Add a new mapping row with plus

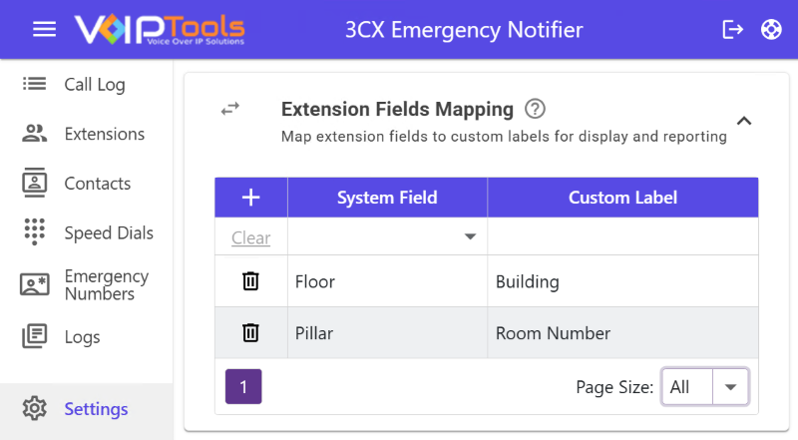(251, 198)
